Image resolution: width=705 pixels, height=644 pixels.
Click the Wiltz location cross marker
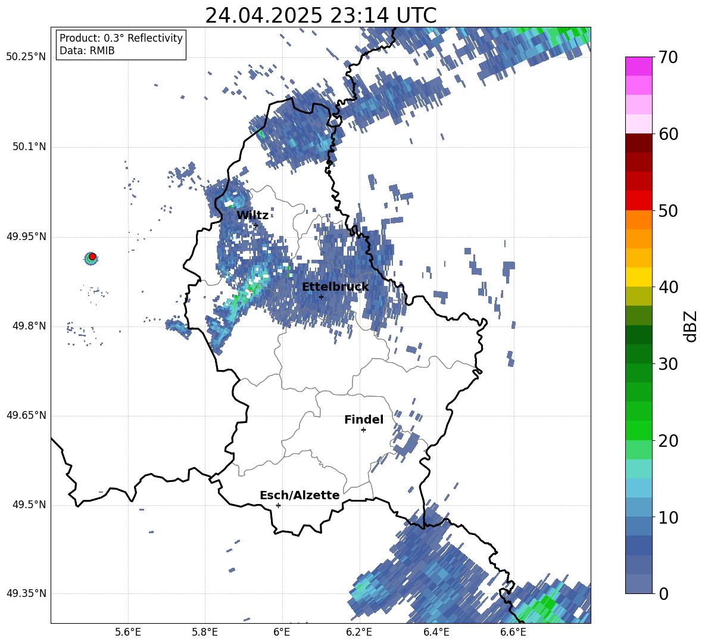pyautogui.click(x=256, y=225)
